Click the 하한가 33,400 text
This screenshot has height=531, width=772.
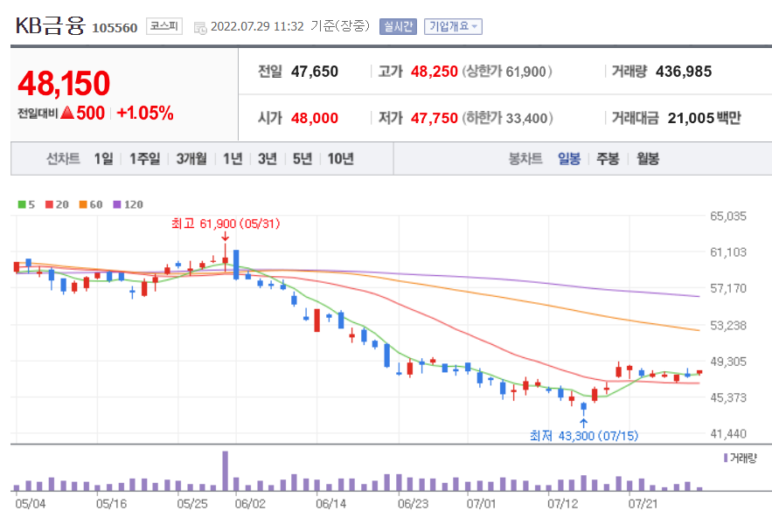[x=508, y=118]
